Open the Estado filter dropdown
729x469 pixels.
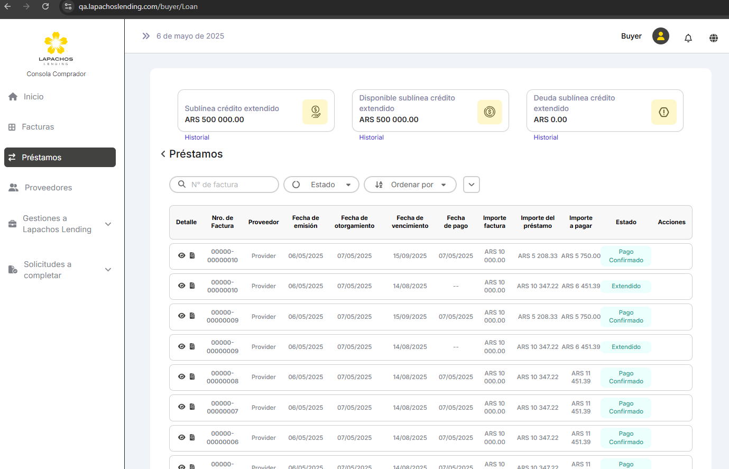(x=321, y=185)
